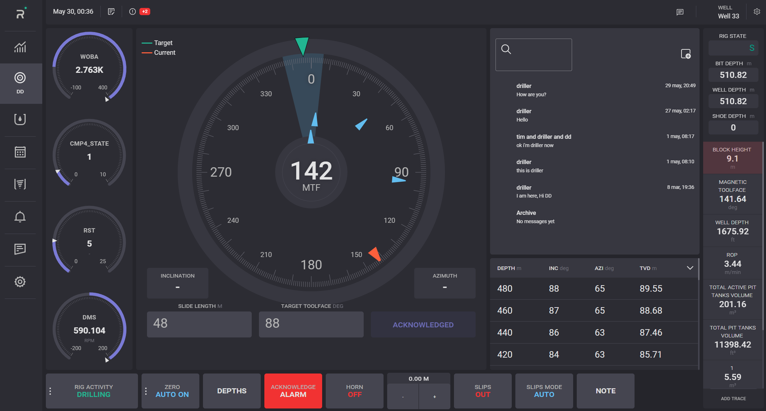
Task: Open ZERO AUTO ON three-dot menu
Action: click(x=146, y=391)
